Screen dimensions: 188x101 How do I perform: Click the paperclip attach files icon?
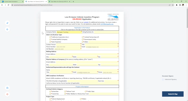tap(7, 23)
